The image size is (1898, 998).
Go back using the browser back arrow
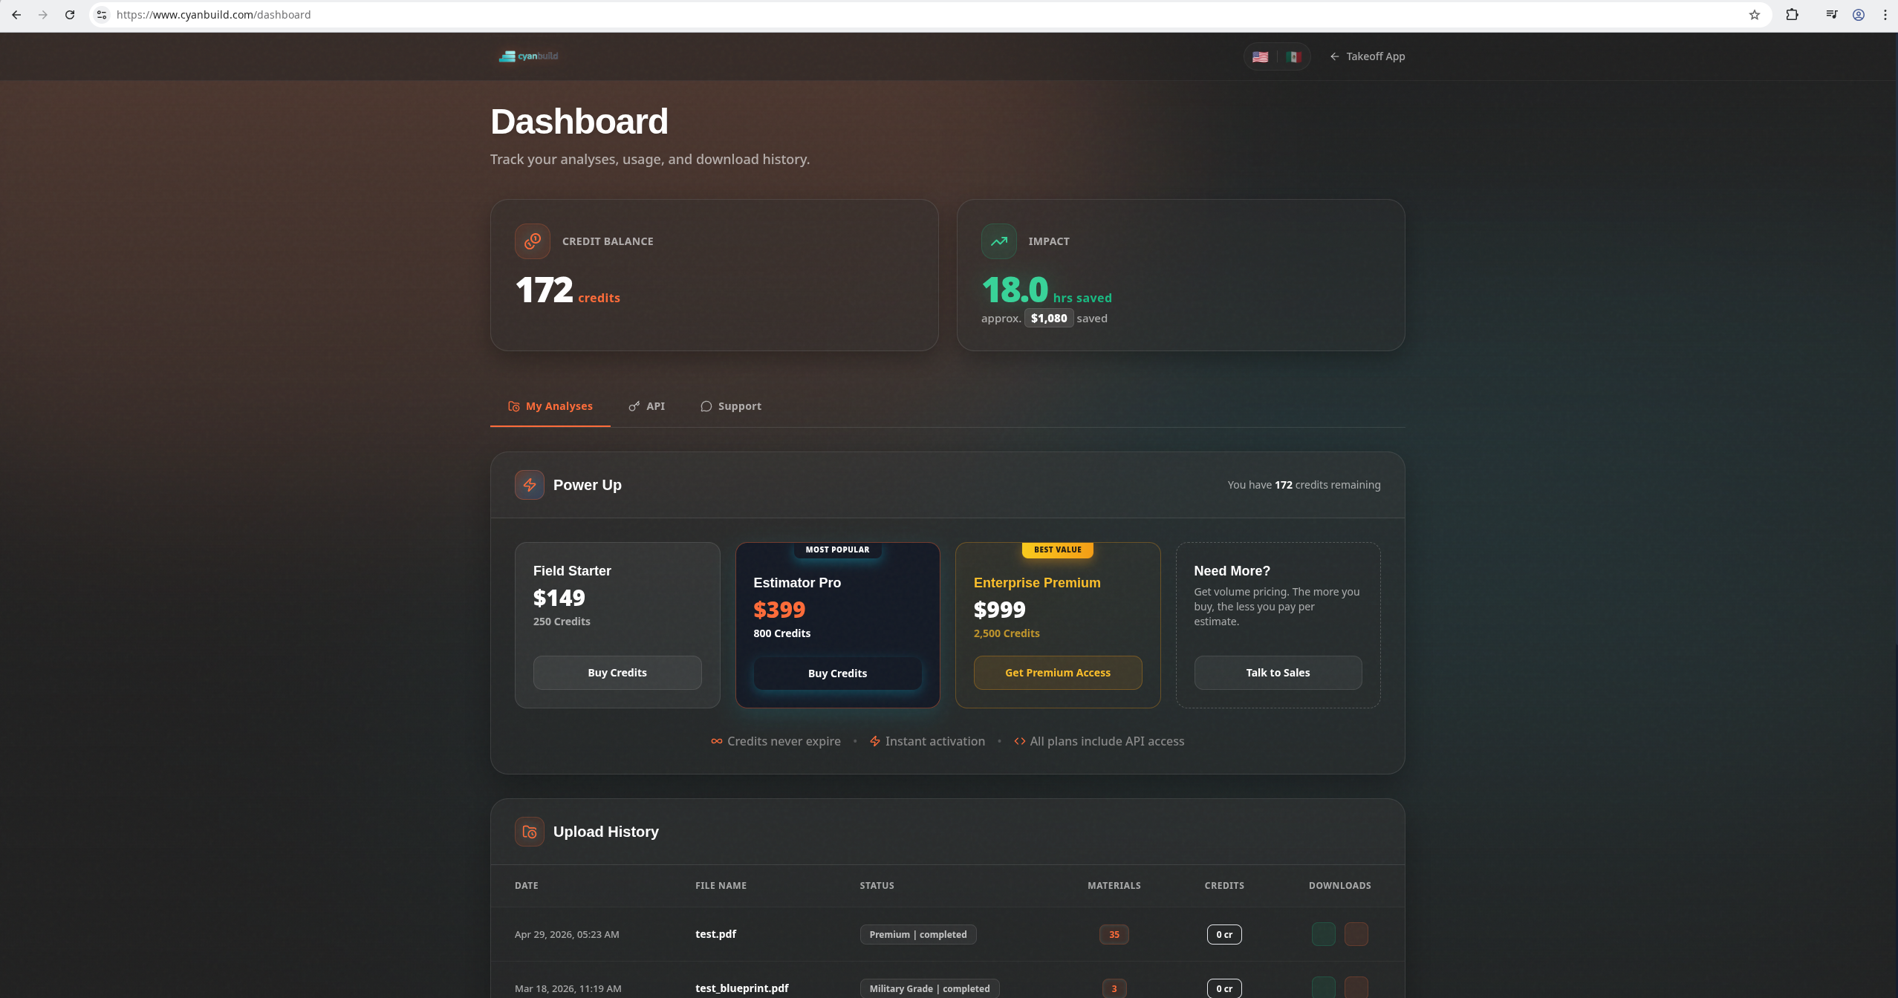16,15
